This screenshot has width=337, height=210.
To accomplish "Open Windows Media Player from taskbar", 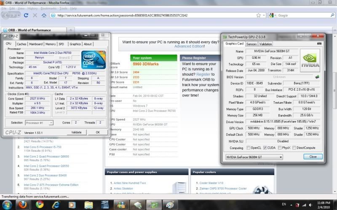I will point(72,205).
